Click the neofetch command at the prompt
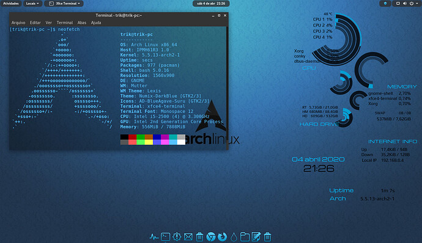Screen dimensions: 422x243 point(69,29)
